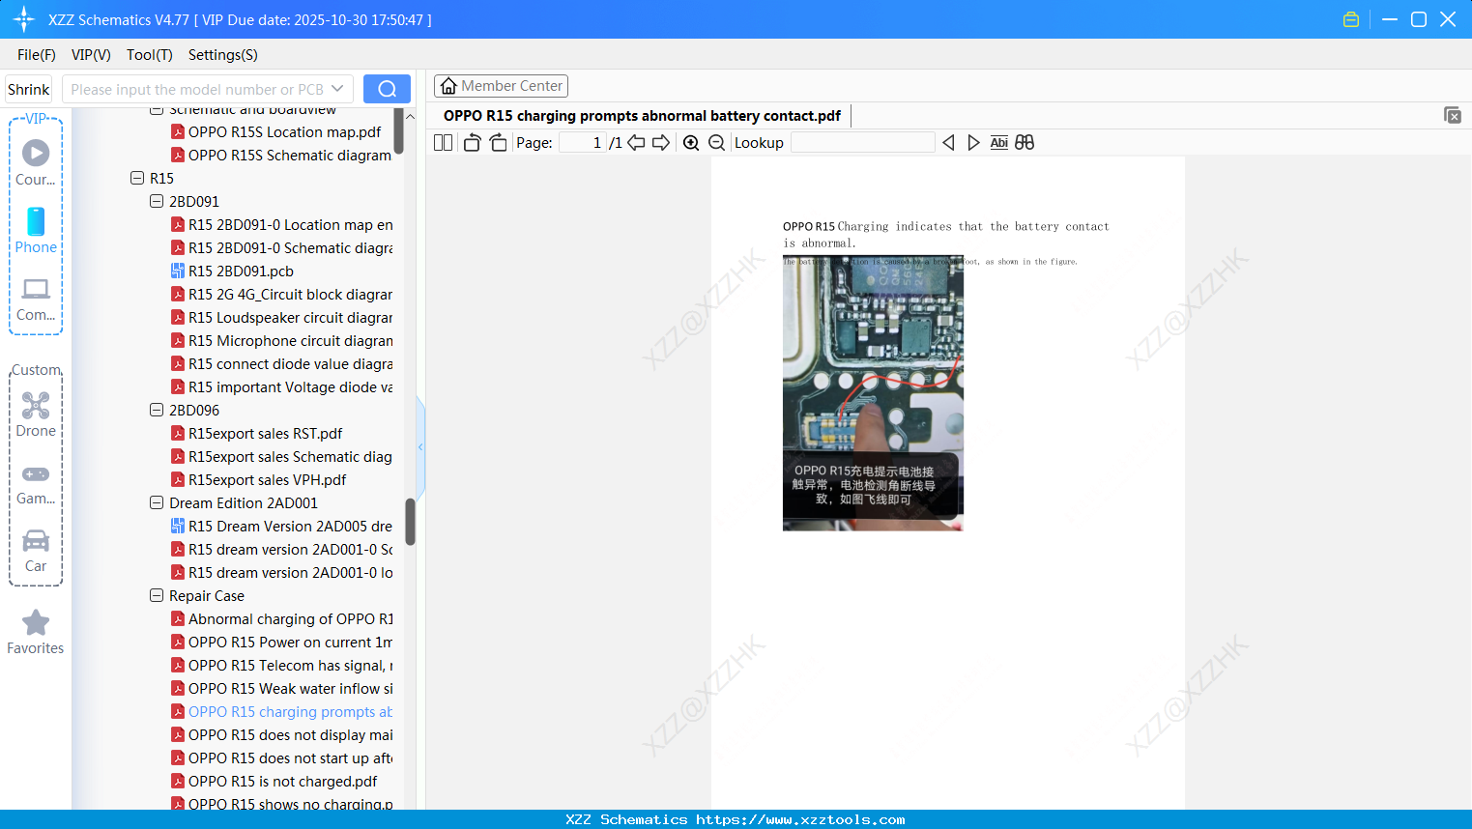Collapse the 2BD096 folder
The width and height of the screenshot is (1472, 829).
[x=157, y=410]
